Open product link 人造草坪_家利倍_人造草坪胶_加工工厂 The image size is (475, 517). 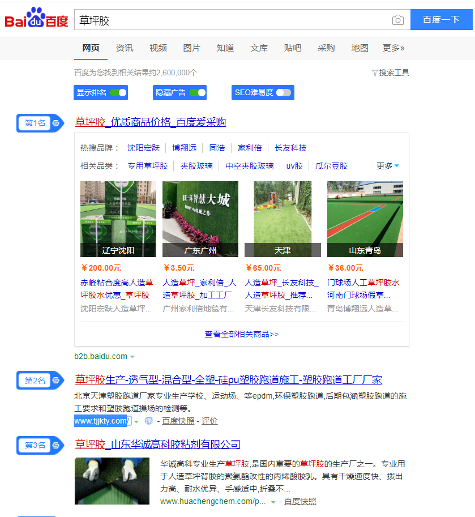199,289
